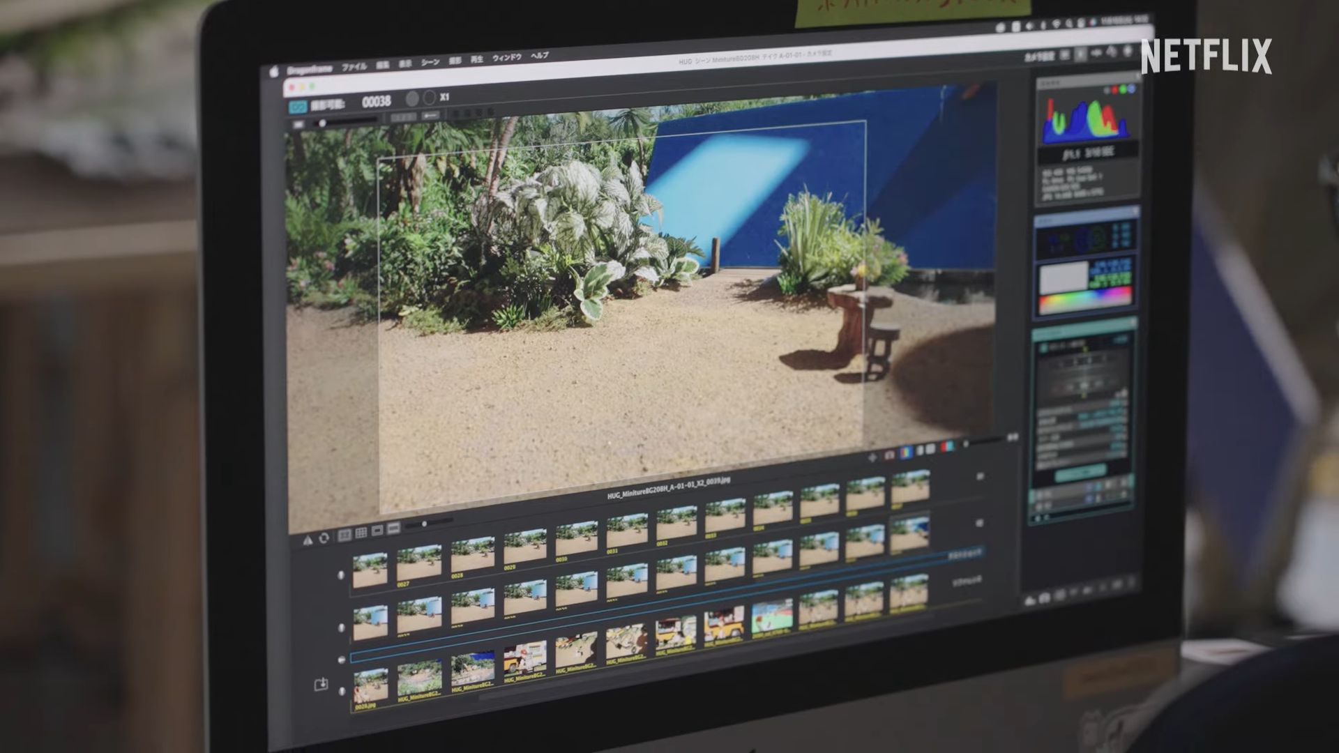Click the red-blue icon below image view
Screen dimensions: 1339x753
coord(948,446)
